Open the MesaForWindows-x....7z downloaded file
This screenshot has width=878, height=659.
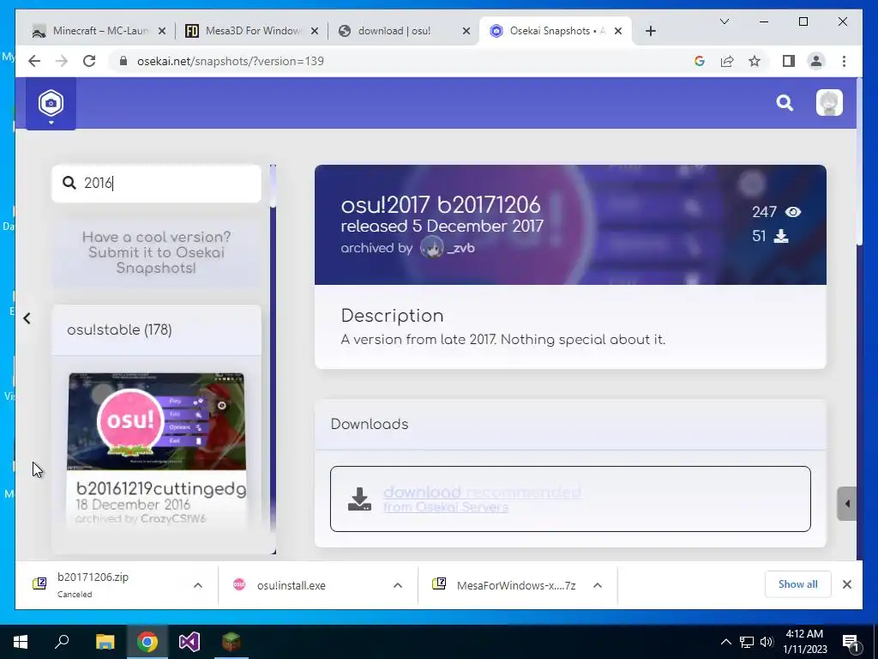506,585
